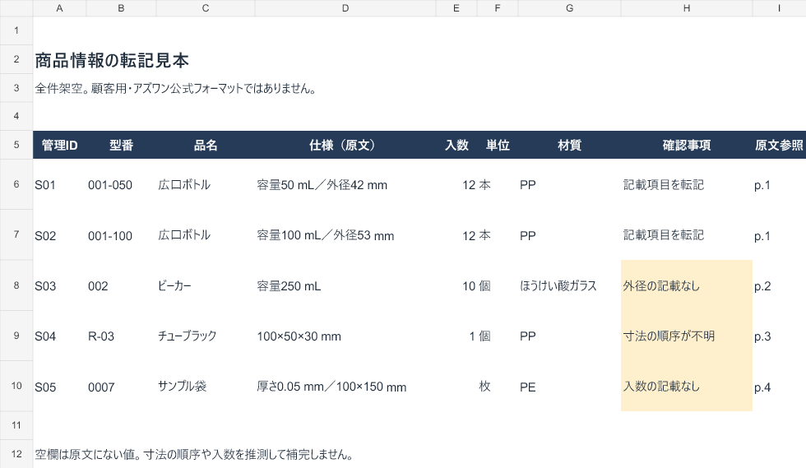Click highlighted cell 外径の記載なし
The image size is (806, 468).
click(687, 285)
